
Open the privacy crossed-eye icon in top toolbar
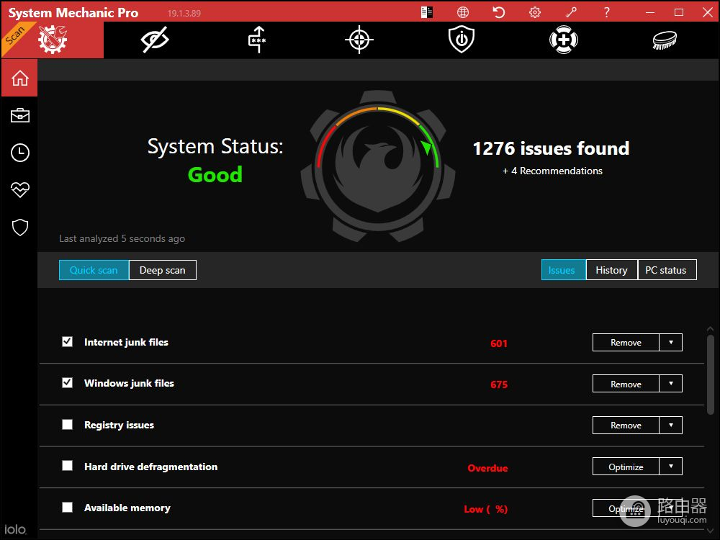[155, 40]
